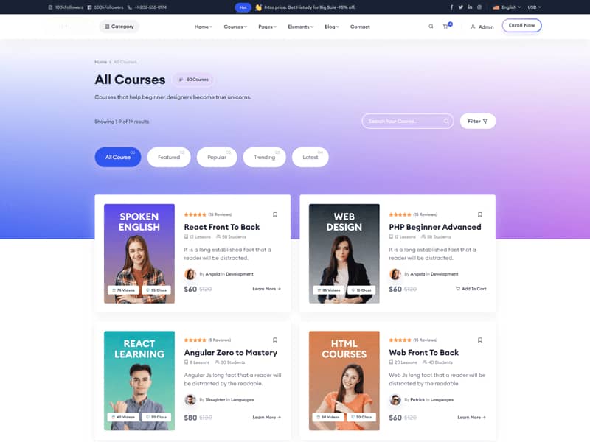Open the Category menu button
Viewport: 590px width, 442px height.
coord(119,27)
